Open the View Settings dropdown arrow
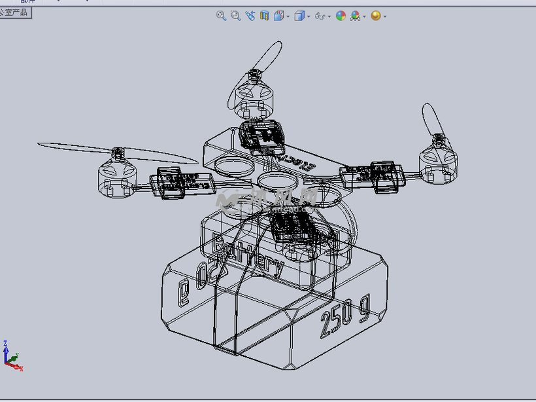The width and height of the screenshot is (536, 402). 384,16
